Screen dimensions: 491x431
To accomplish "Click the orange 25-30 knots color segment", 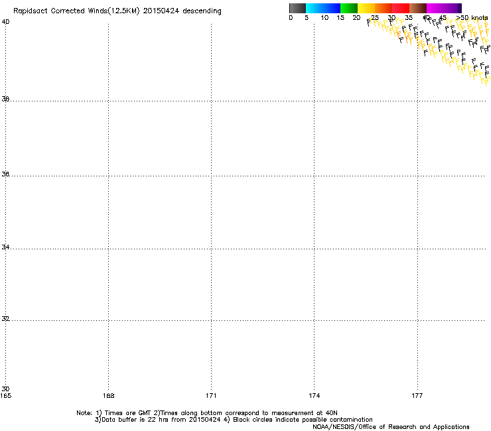I will point(384,8).
